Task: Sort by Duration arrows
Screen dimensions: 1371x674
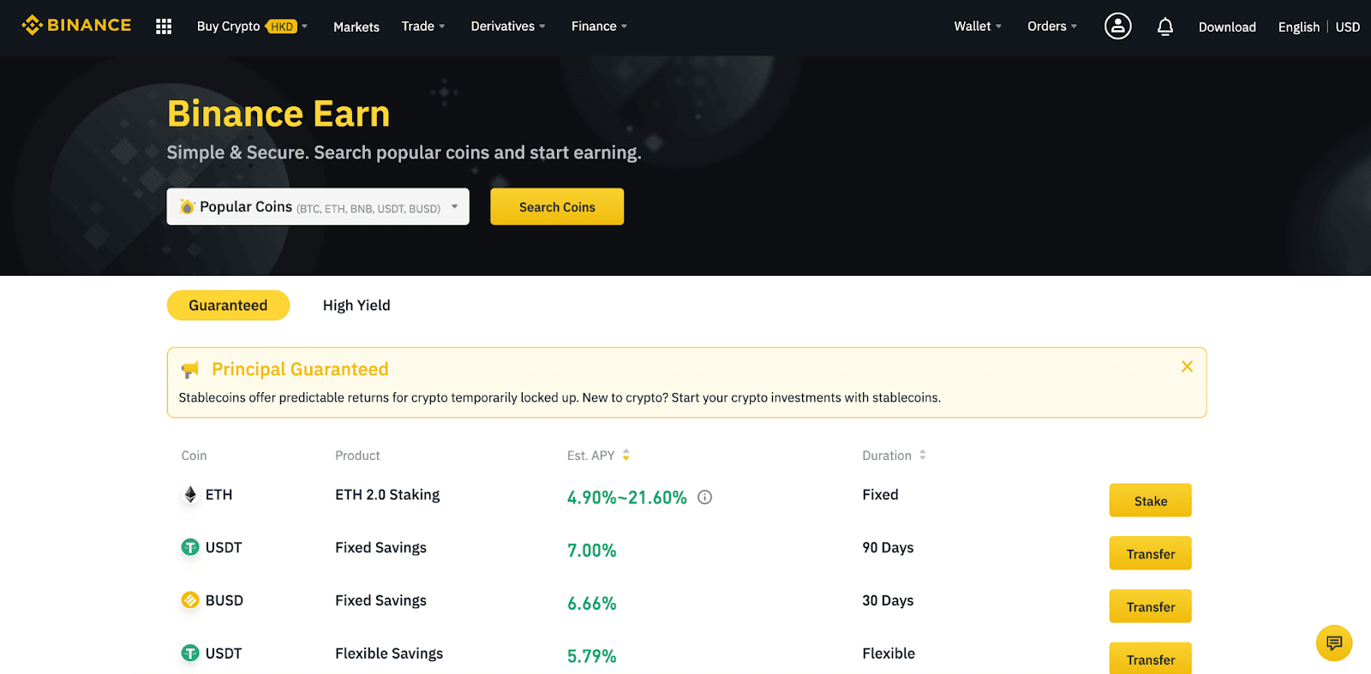Action: pyautogui.click(x=923, y=455)
